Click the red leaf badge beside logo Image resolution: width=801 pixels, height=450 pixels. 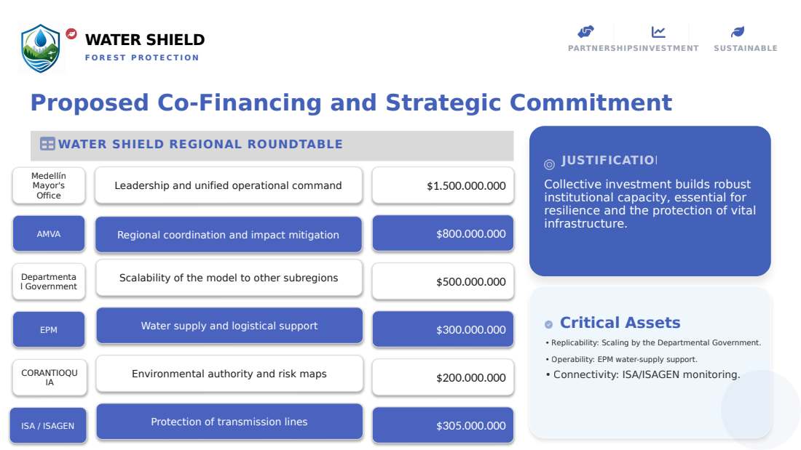point(71,33)
